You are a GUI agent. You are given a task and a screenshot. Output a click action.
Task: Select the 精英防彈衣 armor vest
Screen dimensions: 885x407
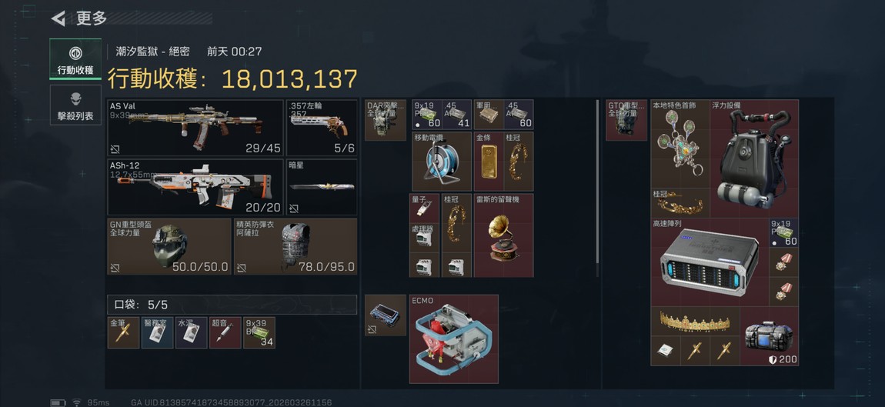click(296, 247)
